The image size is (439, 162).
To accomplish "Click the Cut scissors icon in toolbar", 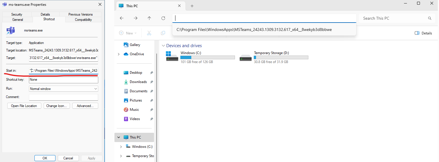I will 149,33.
